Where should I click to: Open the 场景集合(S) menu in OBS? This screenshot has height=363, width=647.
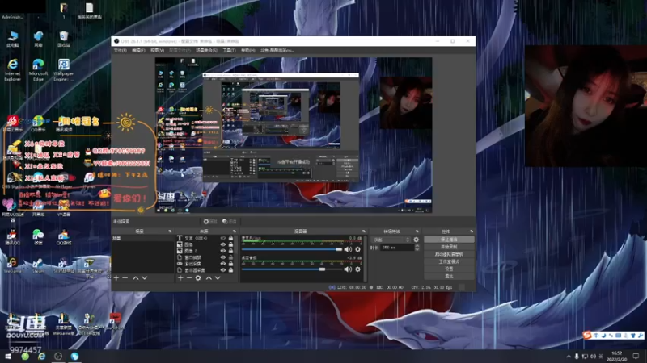pyautogui.click(x=206, y=50)
